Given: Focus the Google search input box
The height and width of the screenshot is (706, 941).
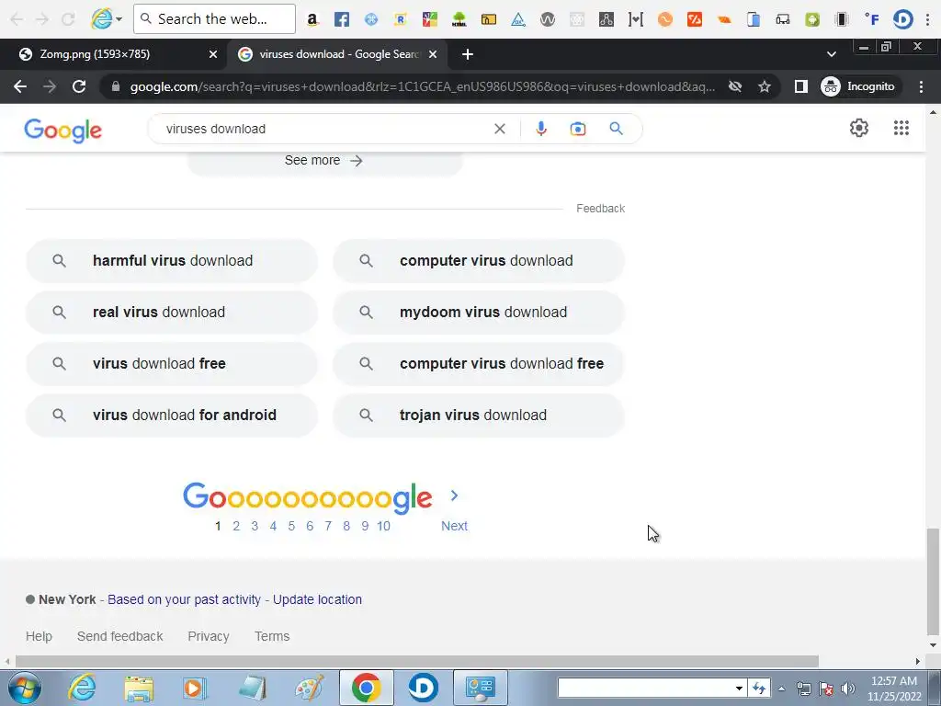Looking at the screenshot, I should 324,129.
